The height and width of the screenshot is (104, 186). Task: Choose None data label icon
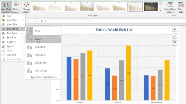[x=29, y=31]
